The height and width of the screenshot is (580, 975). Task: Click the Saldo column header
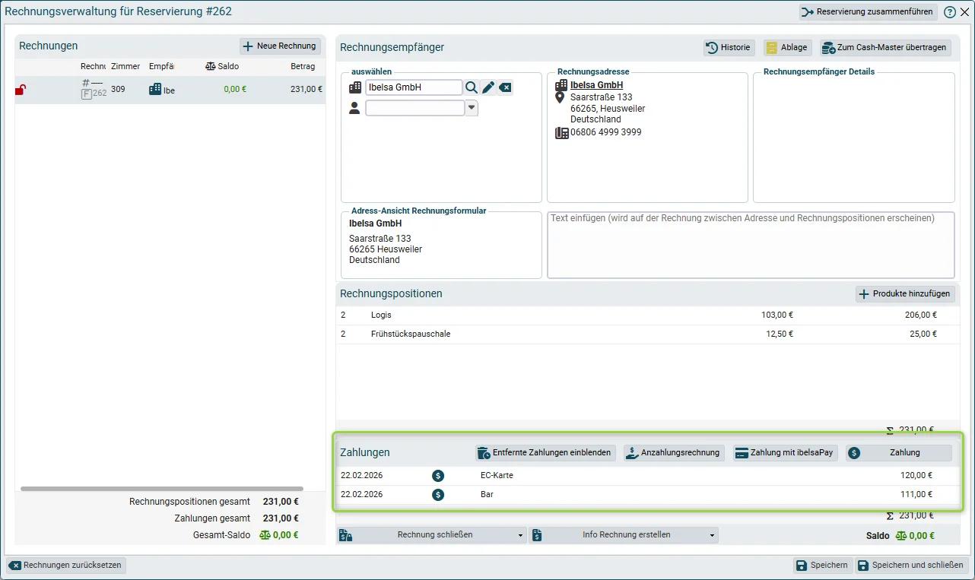pos(222,67)
